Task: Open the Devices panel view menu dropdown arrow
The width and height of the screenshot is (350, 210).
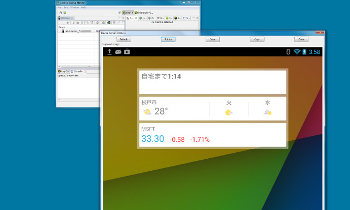Action: 122,22
